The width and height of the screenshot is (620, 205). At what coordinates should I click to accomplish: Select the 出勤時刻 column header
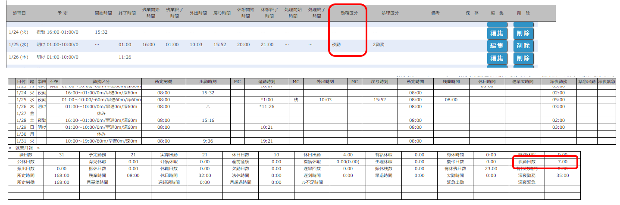click(208, 81)
